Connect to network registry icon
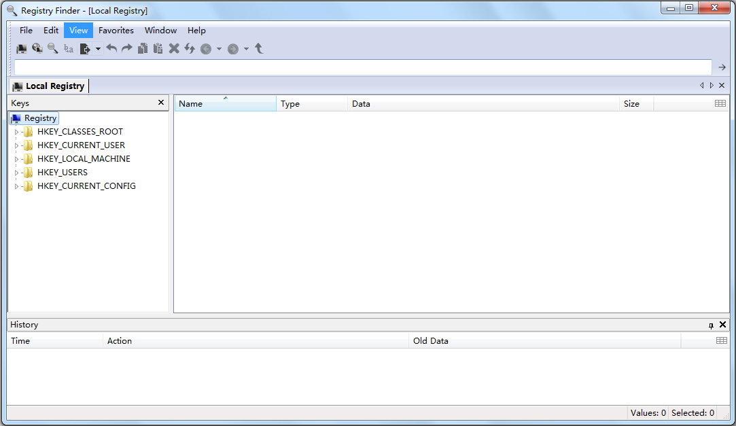 (37, 49)
